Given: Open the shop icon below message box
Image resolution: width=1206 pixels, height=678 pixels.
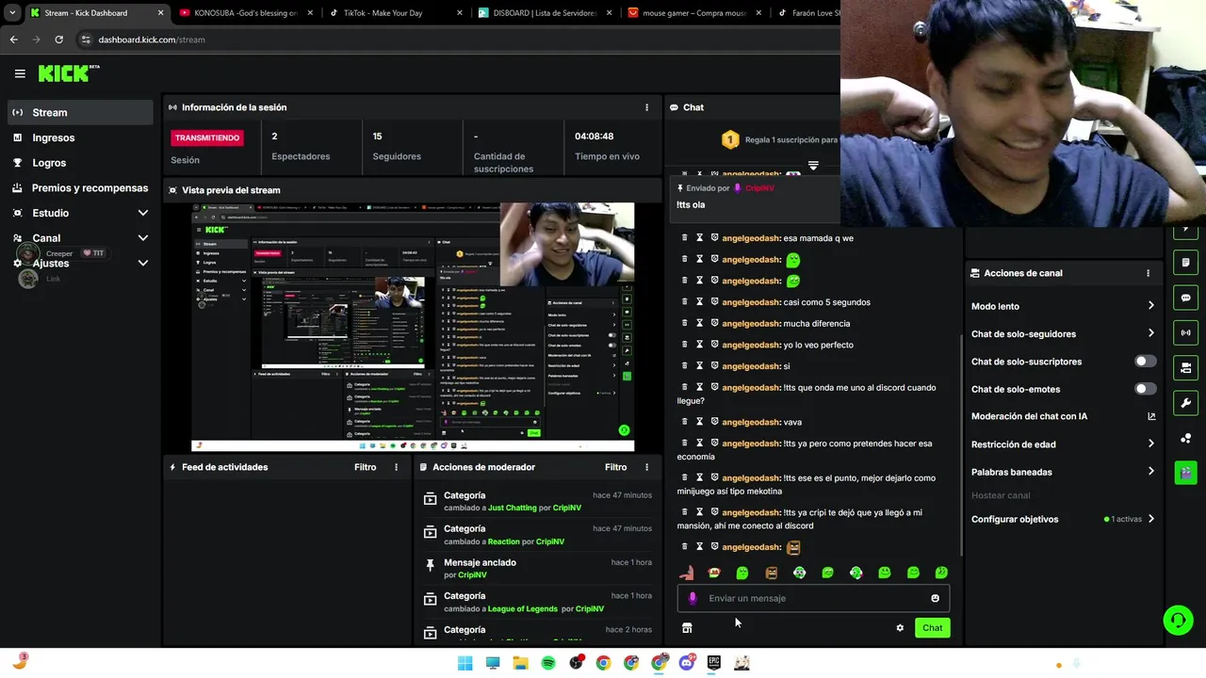Looking at the screenshot, I should point(687,628).
